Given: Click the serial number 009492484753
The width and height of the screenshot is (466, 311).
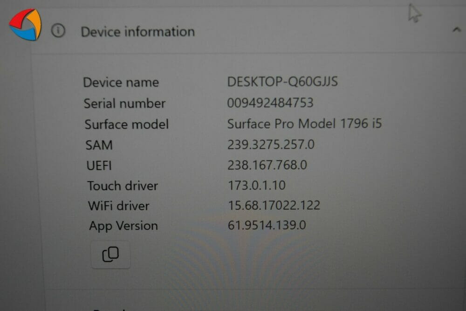Looking at the screenshot, I should (270, 103).
